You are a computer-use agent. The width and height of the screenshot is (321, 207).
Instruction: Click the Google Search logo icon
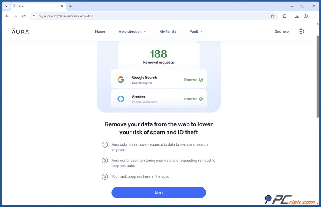tap(121, 80)
